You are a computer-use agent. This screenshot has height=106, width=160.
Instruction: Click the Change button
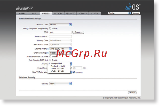132,93
